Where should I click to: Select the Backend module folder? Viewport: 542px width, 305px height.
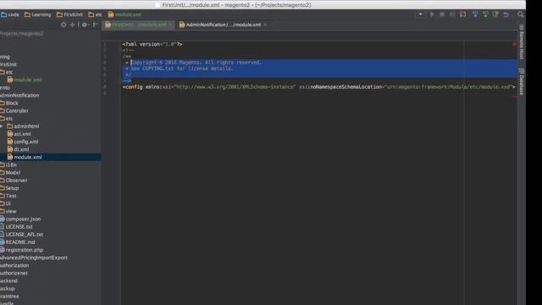[x=9, y=280]
